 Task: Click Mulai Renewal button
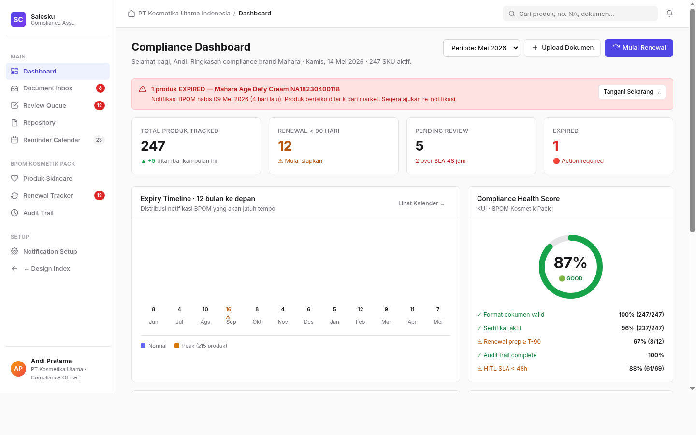639,48
